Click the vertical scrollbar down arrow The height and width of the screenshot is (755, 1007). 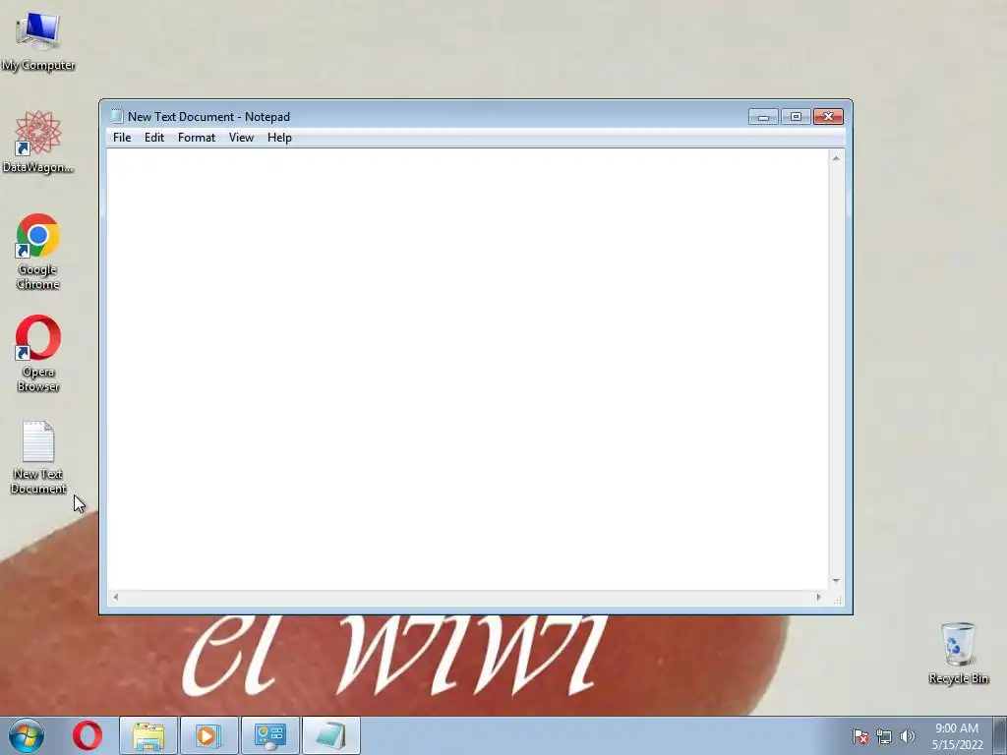click(836, 580)
